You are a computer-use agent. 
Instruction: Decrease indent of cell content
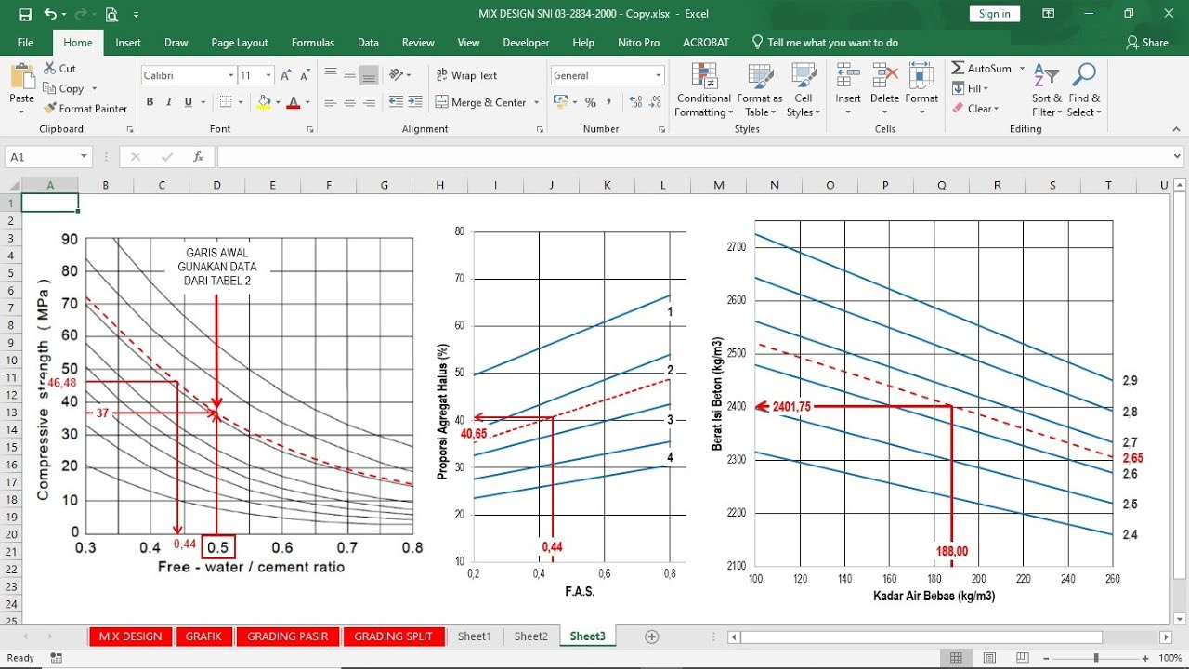pyautogui.click(x=396, y=102)
